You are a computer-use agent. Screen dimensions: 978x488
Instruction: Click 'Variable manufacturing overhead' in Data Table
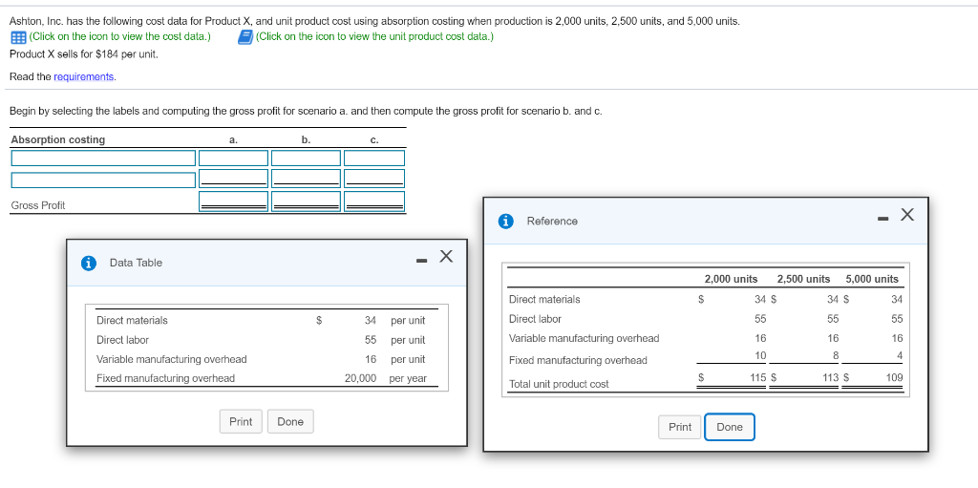coord(172,359)
